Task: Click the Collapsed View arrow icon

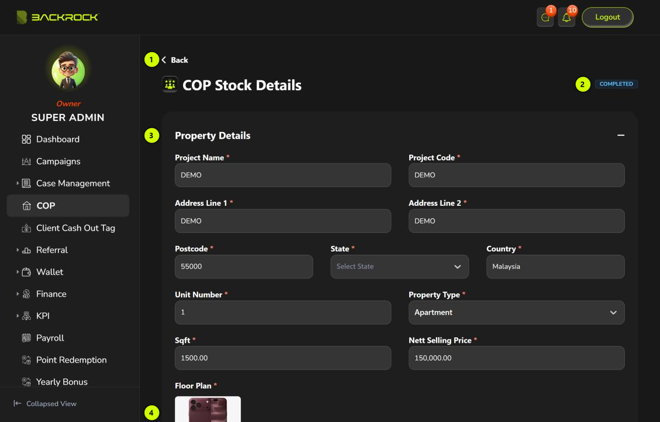Action: [x=18, y=403]
